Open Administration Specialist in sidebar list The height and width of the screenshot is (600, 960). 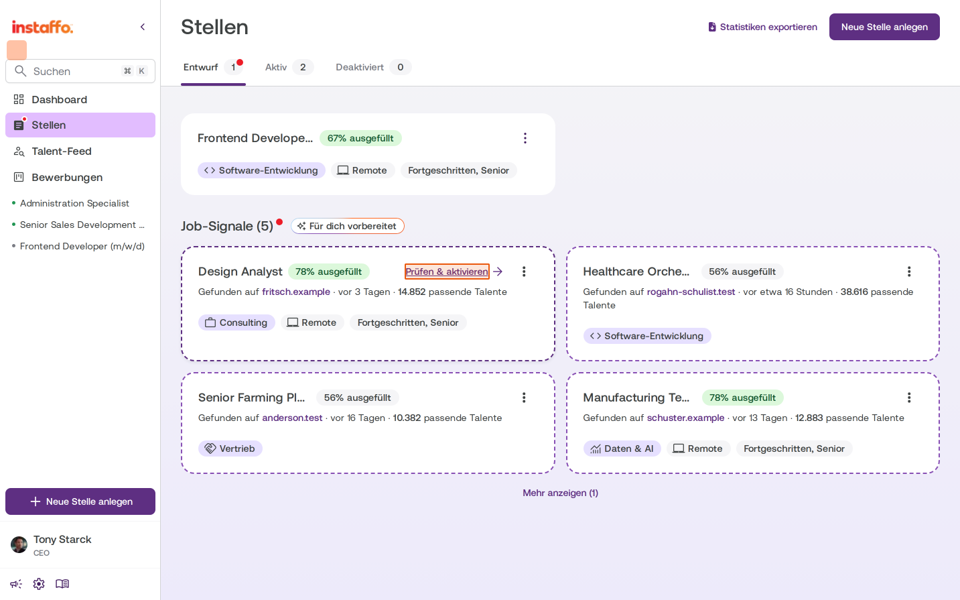pos(74,203)
